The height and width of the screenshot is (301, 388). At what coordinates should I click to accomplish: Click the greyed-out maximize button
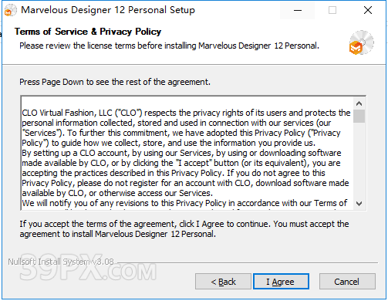click(332, 10)
